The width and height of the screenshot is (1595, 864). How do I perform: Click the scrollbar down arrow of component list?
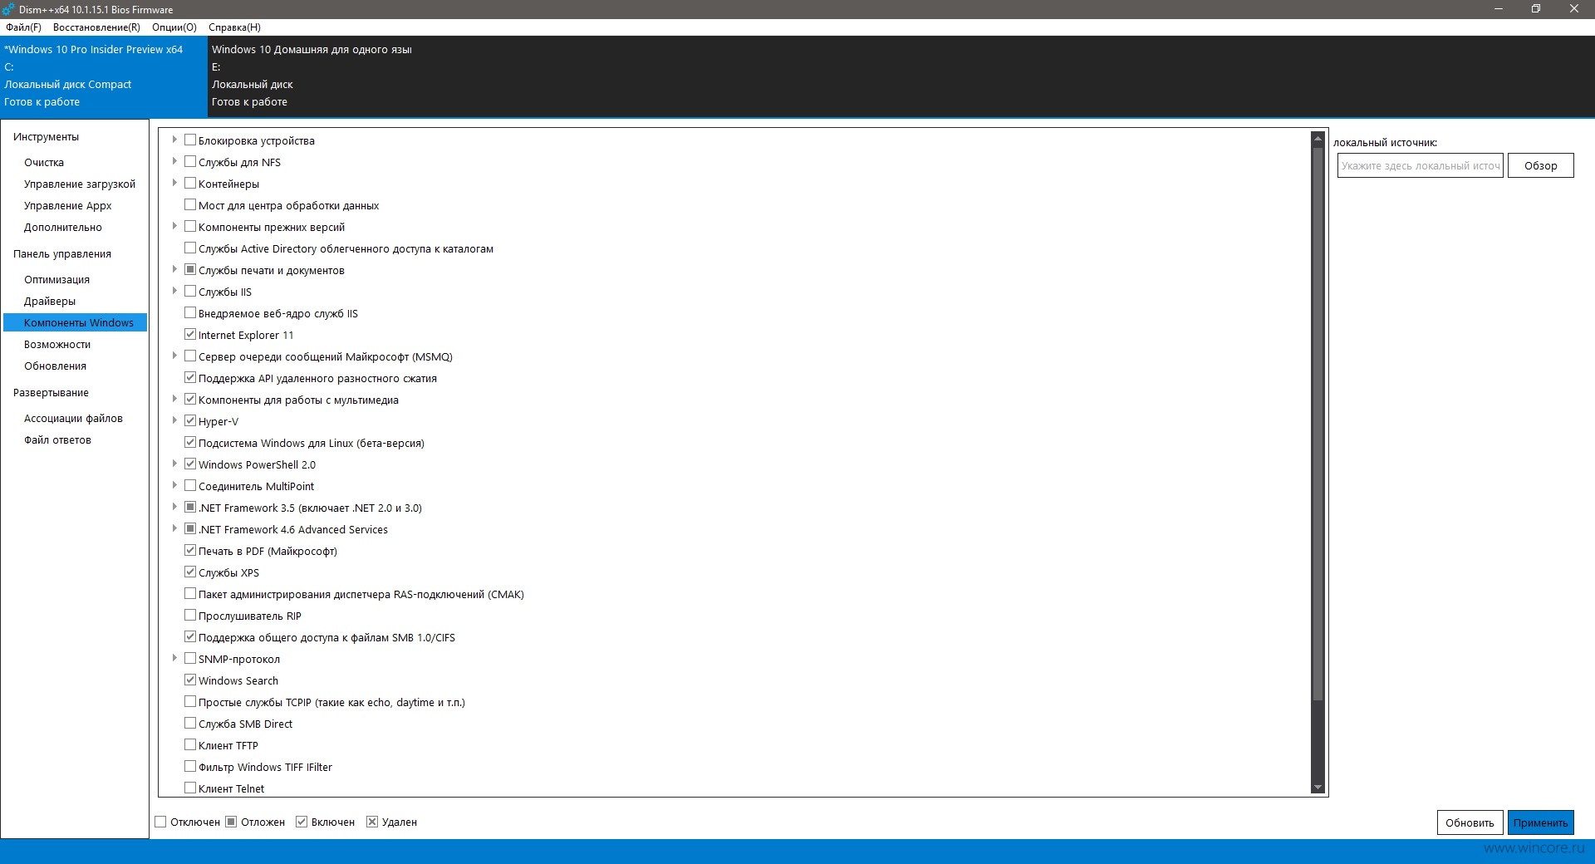[x=1317, y=788]
